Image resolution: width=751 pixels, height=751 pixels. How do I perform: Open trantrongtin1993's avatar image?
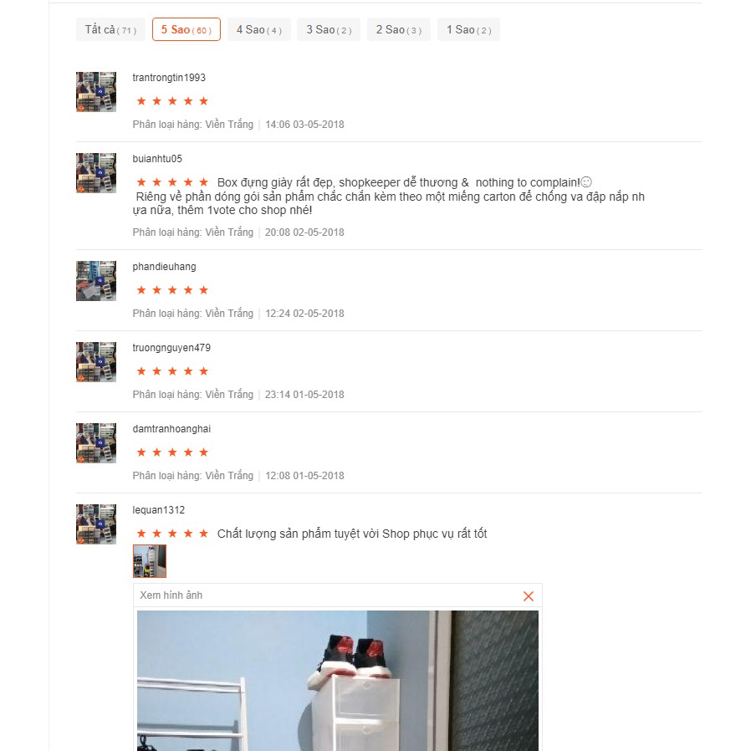pyautogui.click(x=96, y=92)
